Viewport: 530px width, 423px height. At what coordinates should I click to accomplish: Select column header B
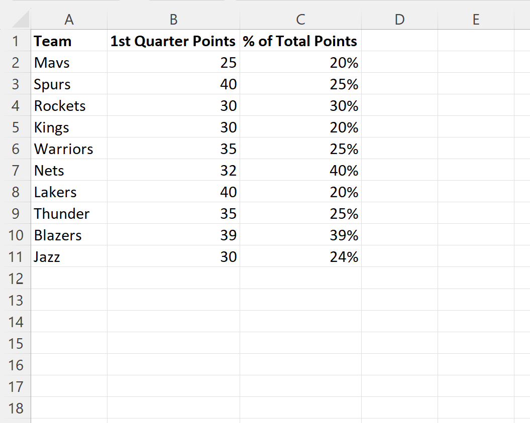pos(173,20)
